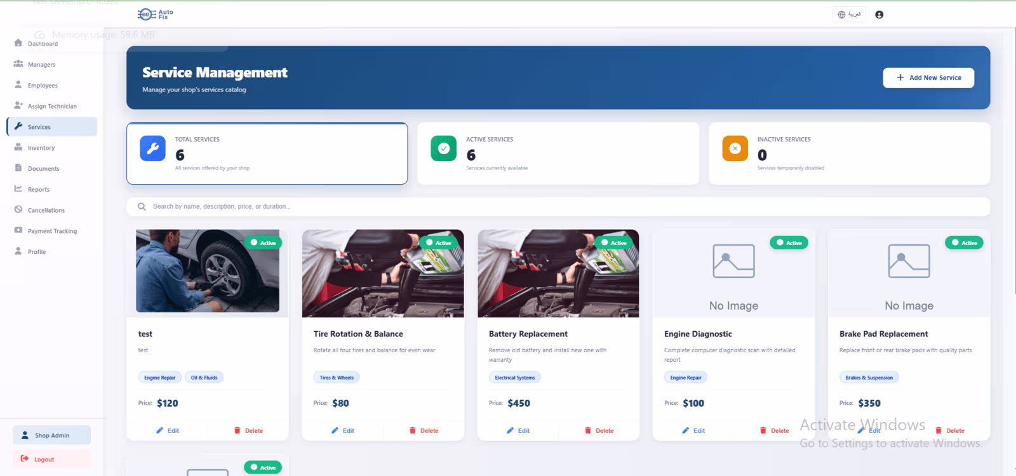Select the Total Services card
The width and height of the screenshot is (1016, 476).
point(267,154)
